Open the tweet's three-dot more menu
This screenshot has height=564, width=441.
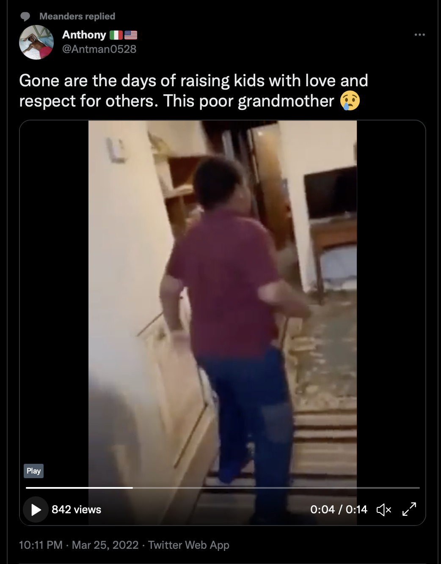(419, 35)
